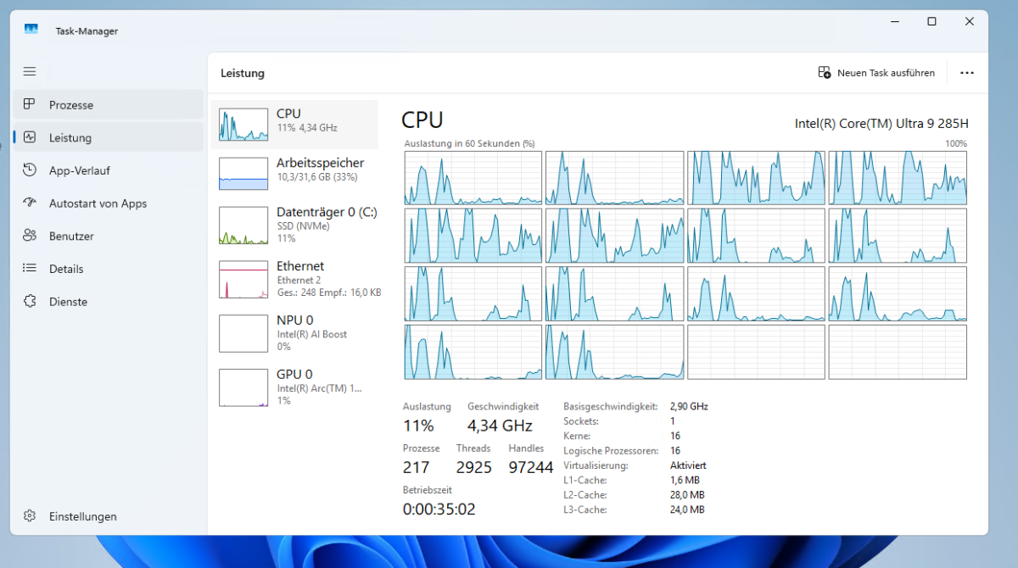Open the Prozesse page icon
Viewport: 1018px width, 568px height.
[30, 104]
